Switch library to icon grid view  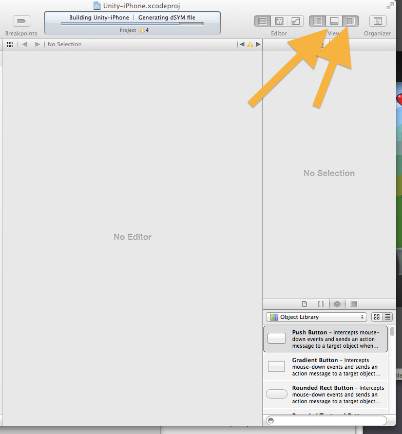tap(377, 317)
